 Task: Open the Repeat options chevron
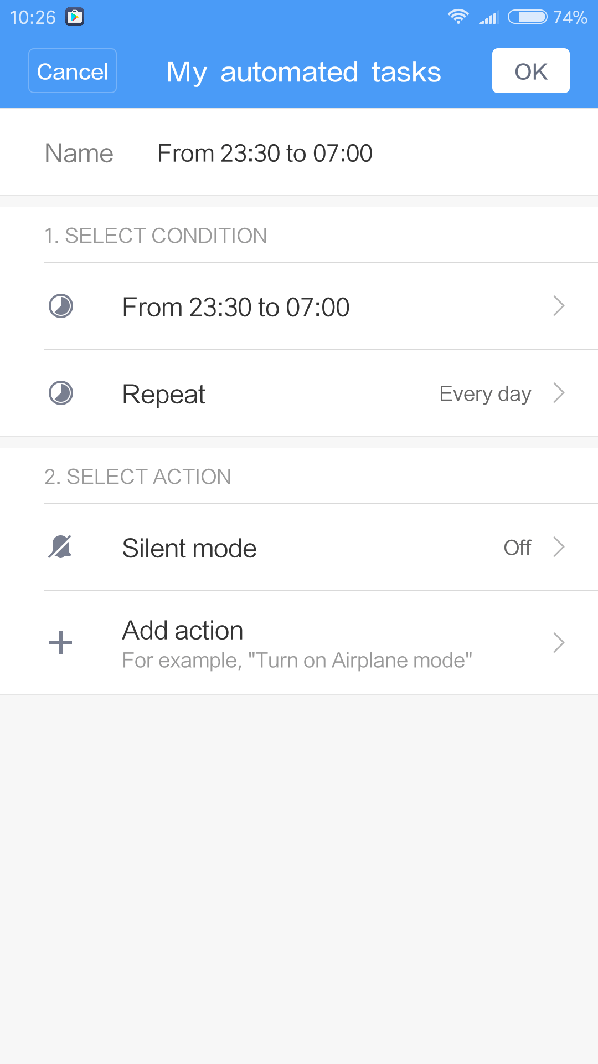(559, 393)
